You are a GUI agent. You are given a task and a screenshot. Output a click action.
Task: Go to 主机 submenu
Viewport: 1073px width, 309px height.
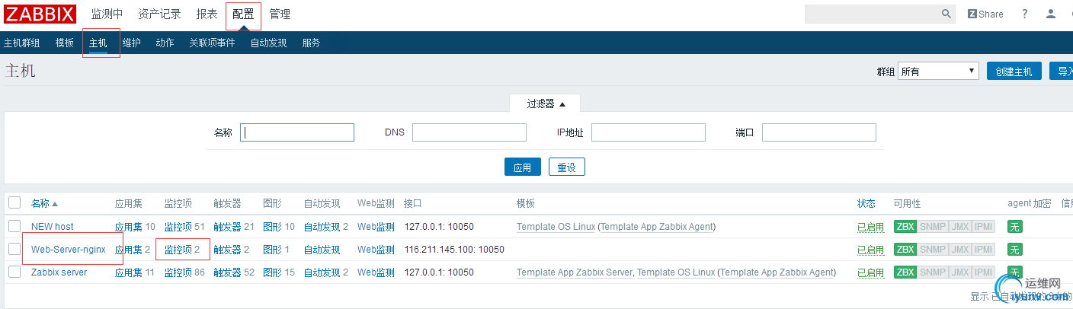coord(98,43)
